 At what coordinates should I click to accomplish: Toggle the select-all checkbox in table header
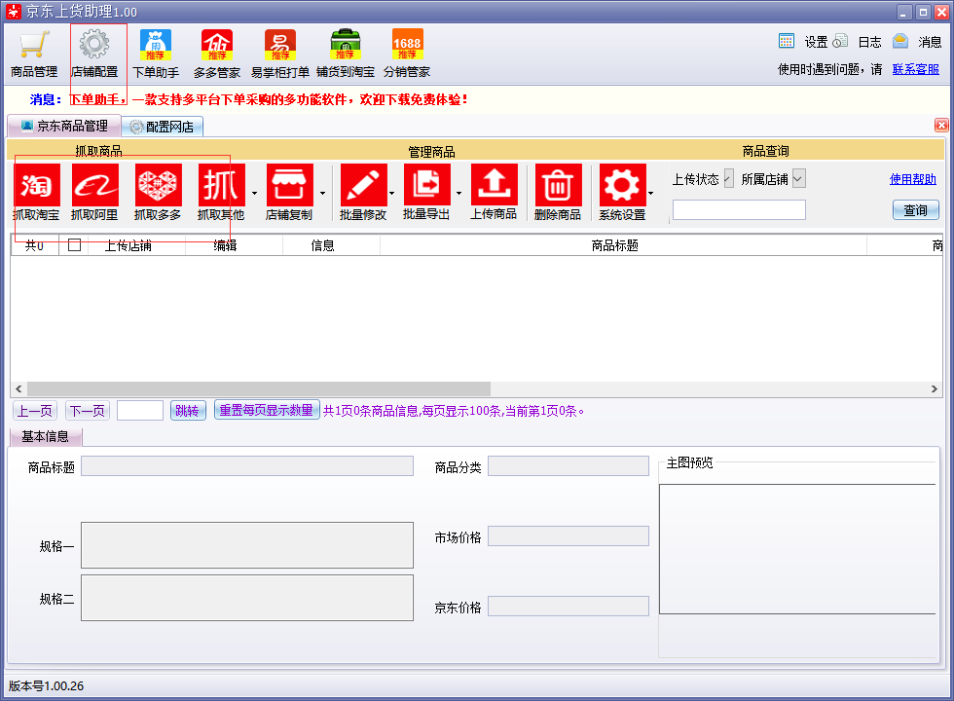74,244
